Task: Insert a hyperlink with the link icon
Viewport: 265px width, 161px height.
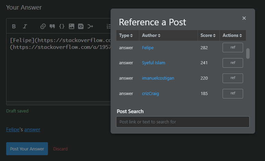Action: pos(43,26)
